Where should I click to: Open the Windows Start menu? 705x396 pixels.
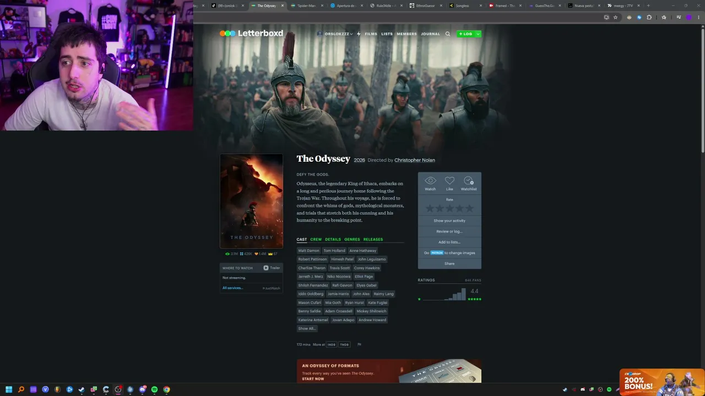[9, 389]
